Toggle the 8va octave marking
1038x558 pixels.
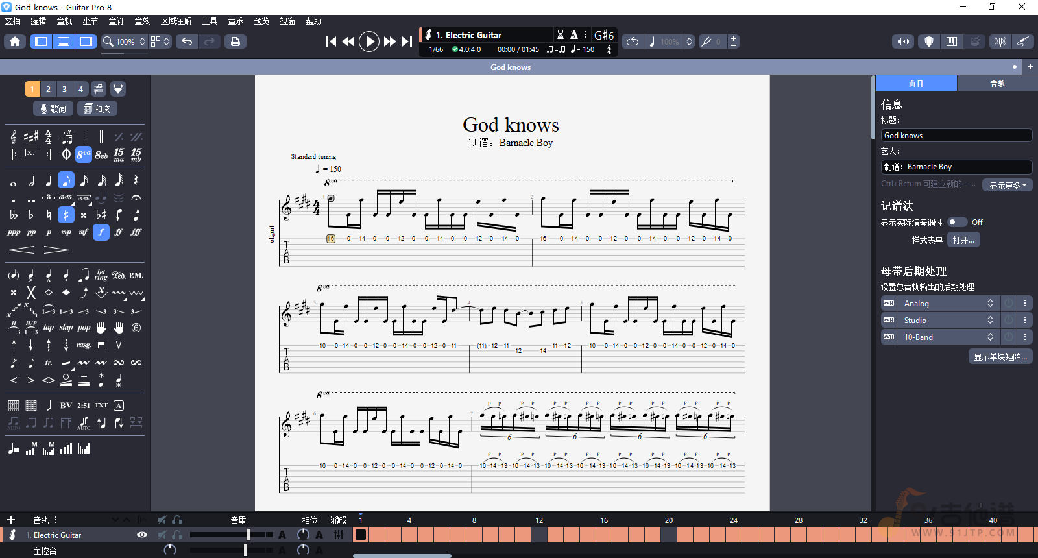click(84, 154)
